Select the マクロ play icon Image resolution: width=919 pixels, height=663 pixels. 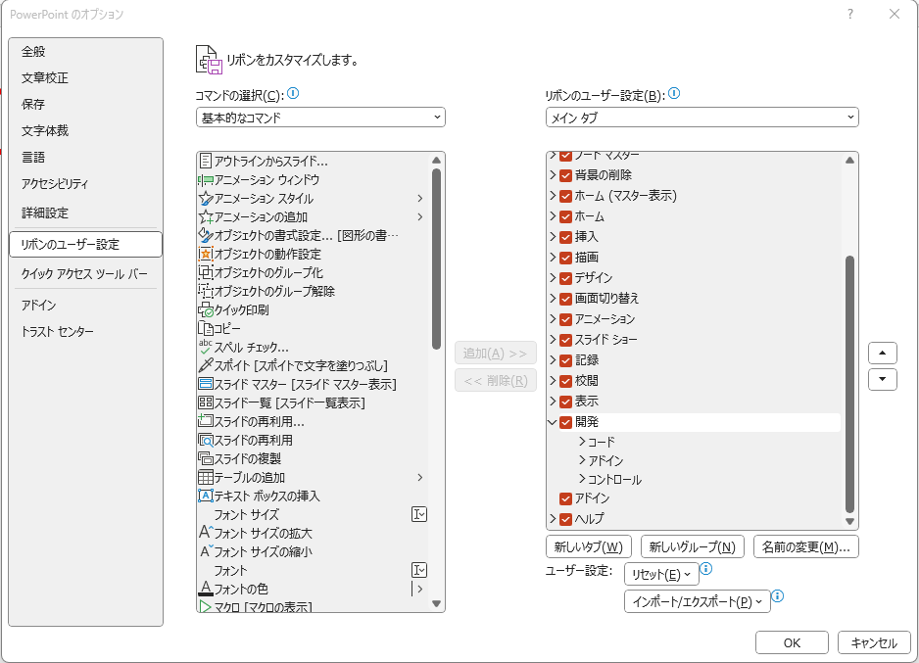pyautogui.click(x=205, y=607)
